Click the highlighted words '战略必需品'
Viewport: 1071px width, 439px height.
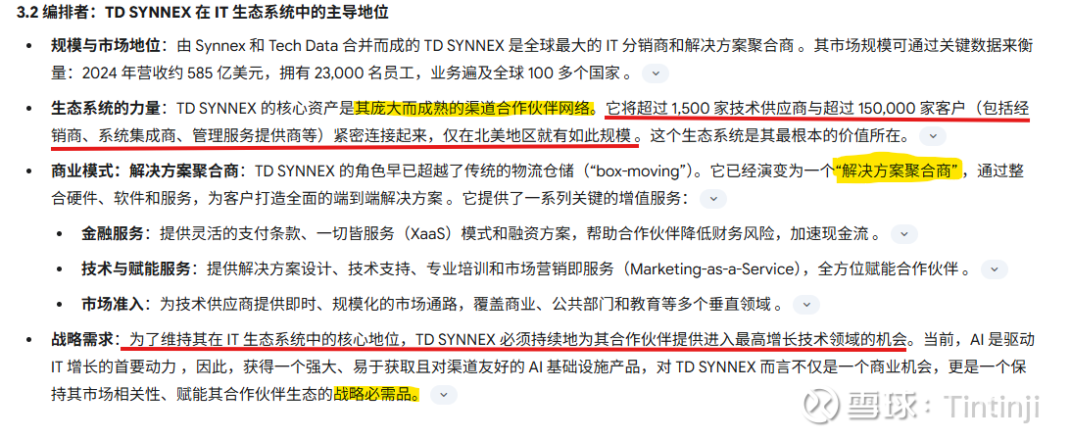click(373, 395)
